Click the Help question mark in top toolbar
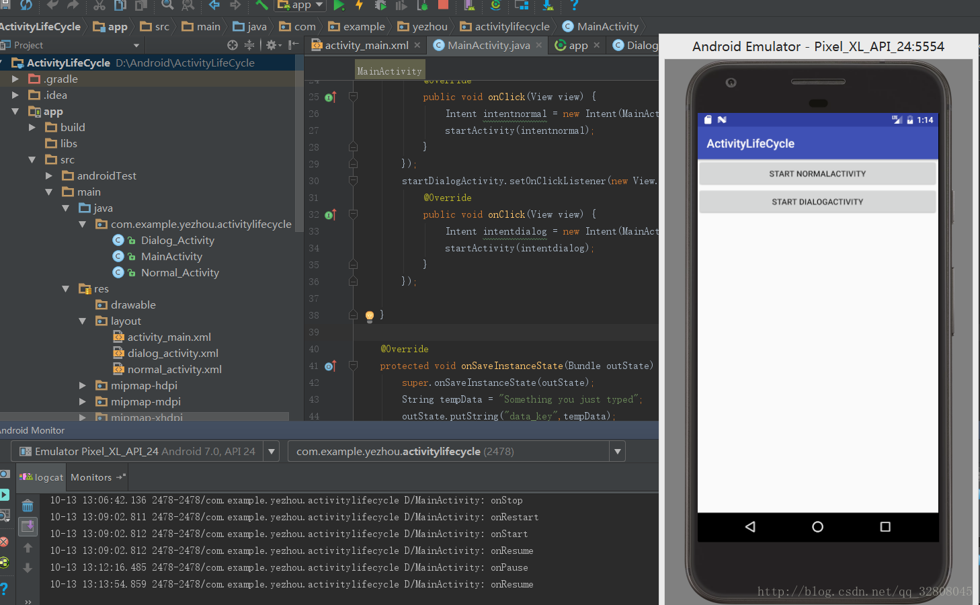 (574, 5)
